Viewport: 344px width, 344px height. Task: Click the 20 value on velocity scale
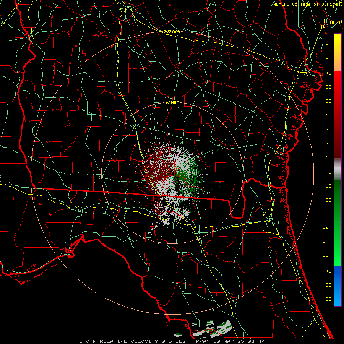click(x=328, y=144)
